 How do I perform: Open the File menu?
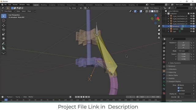click(6, 5)
